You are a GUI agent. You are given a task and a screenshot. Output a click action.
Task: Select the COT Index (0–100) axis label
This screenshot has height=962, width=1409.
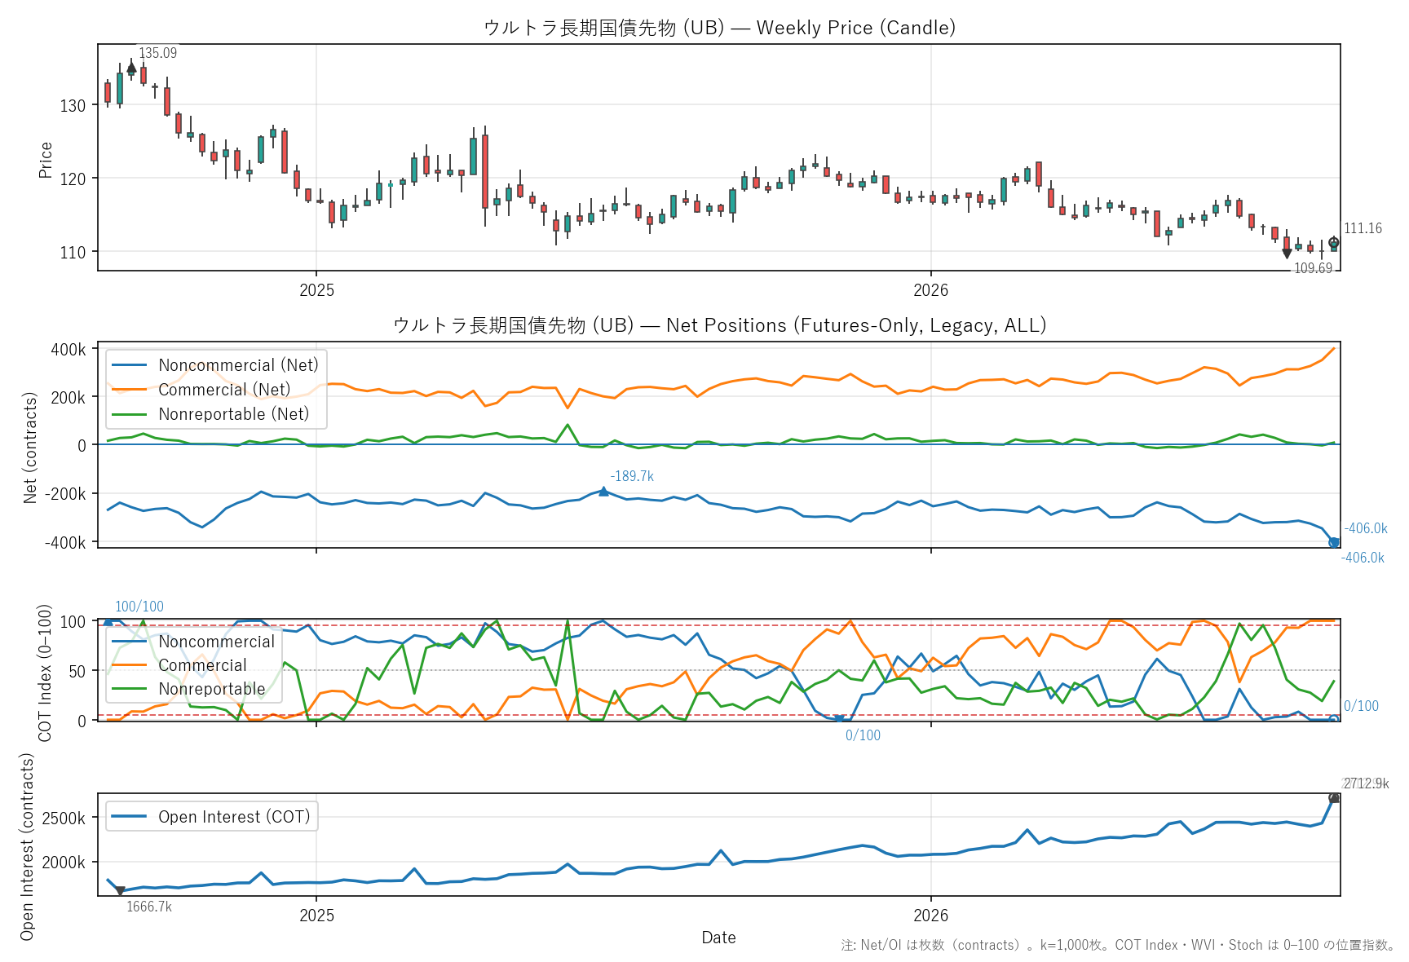click(45, 673)
